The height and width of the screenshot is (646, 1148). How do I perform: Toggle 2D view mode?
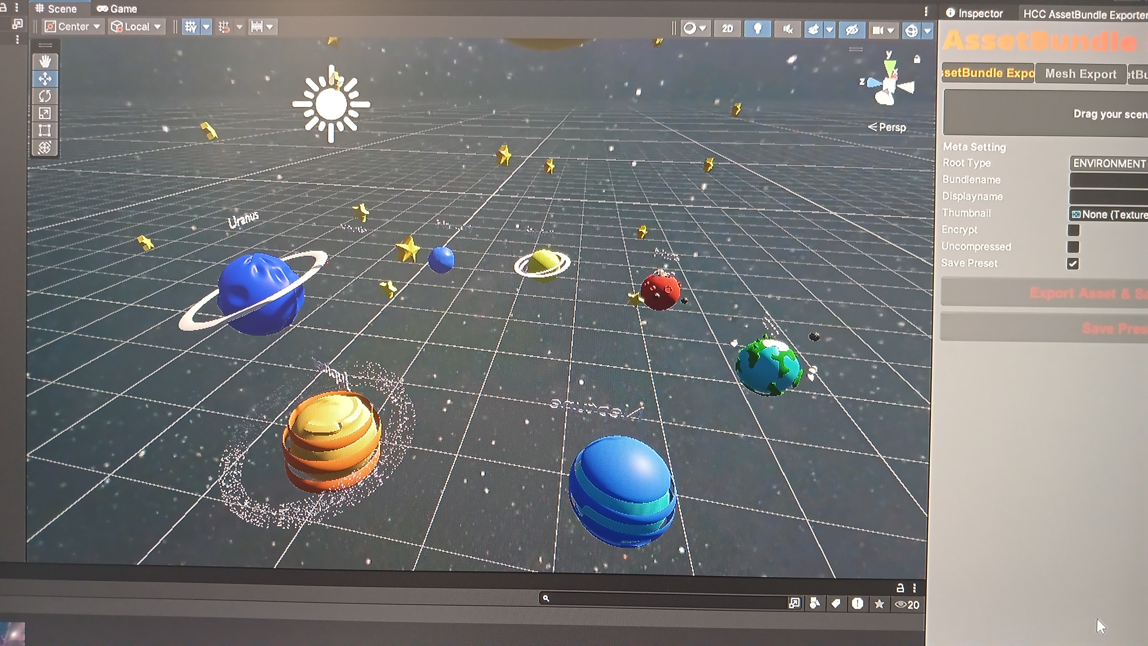(x=727, y=28)
